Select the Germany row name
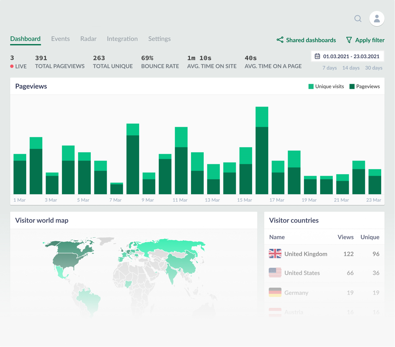Screen dimensions: 395x347 (296, 293)
